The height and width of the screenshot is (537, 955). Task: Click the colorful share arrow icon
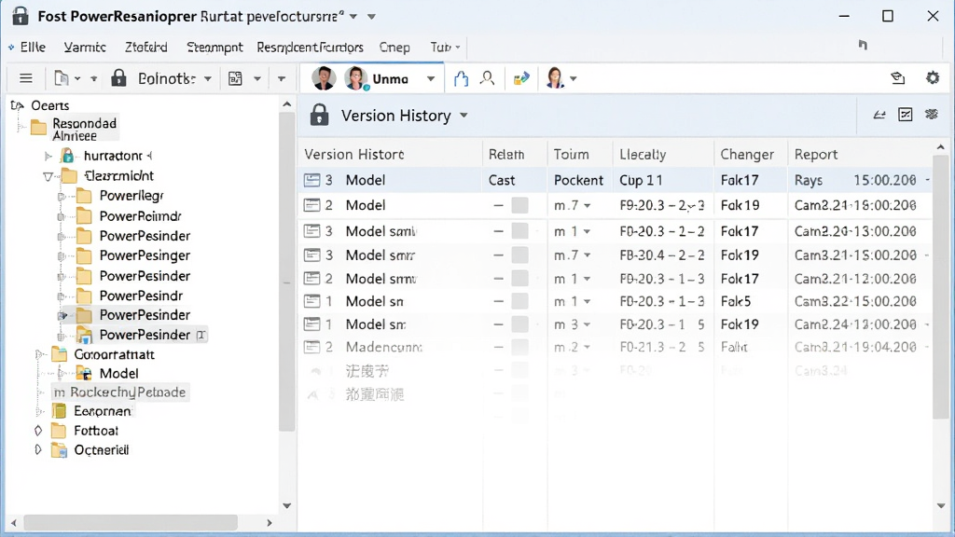coord(521,78)
